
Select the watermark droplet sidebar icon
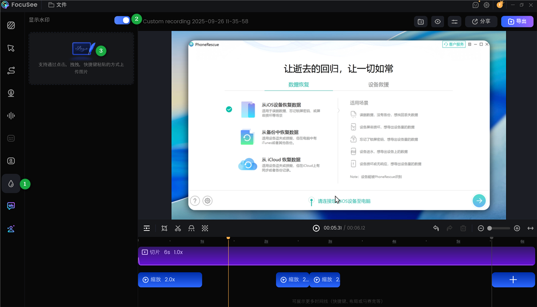click(x=11, y=183)
